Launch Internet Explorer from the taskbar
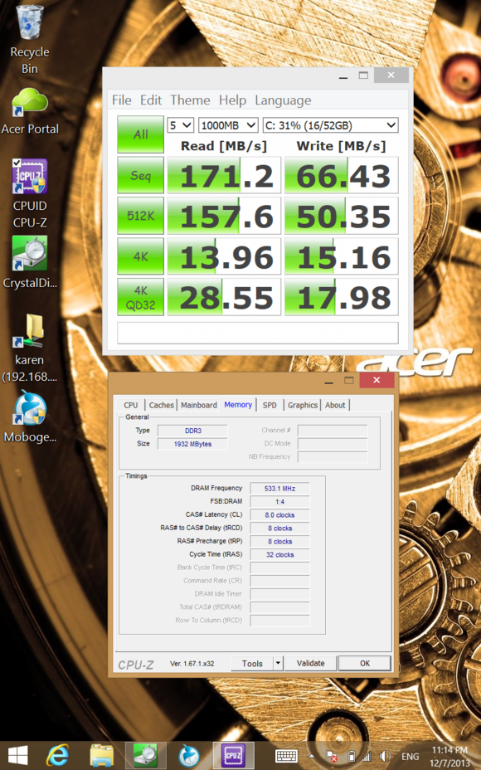Screen dimensions: 481x770 tap(57, 755)
